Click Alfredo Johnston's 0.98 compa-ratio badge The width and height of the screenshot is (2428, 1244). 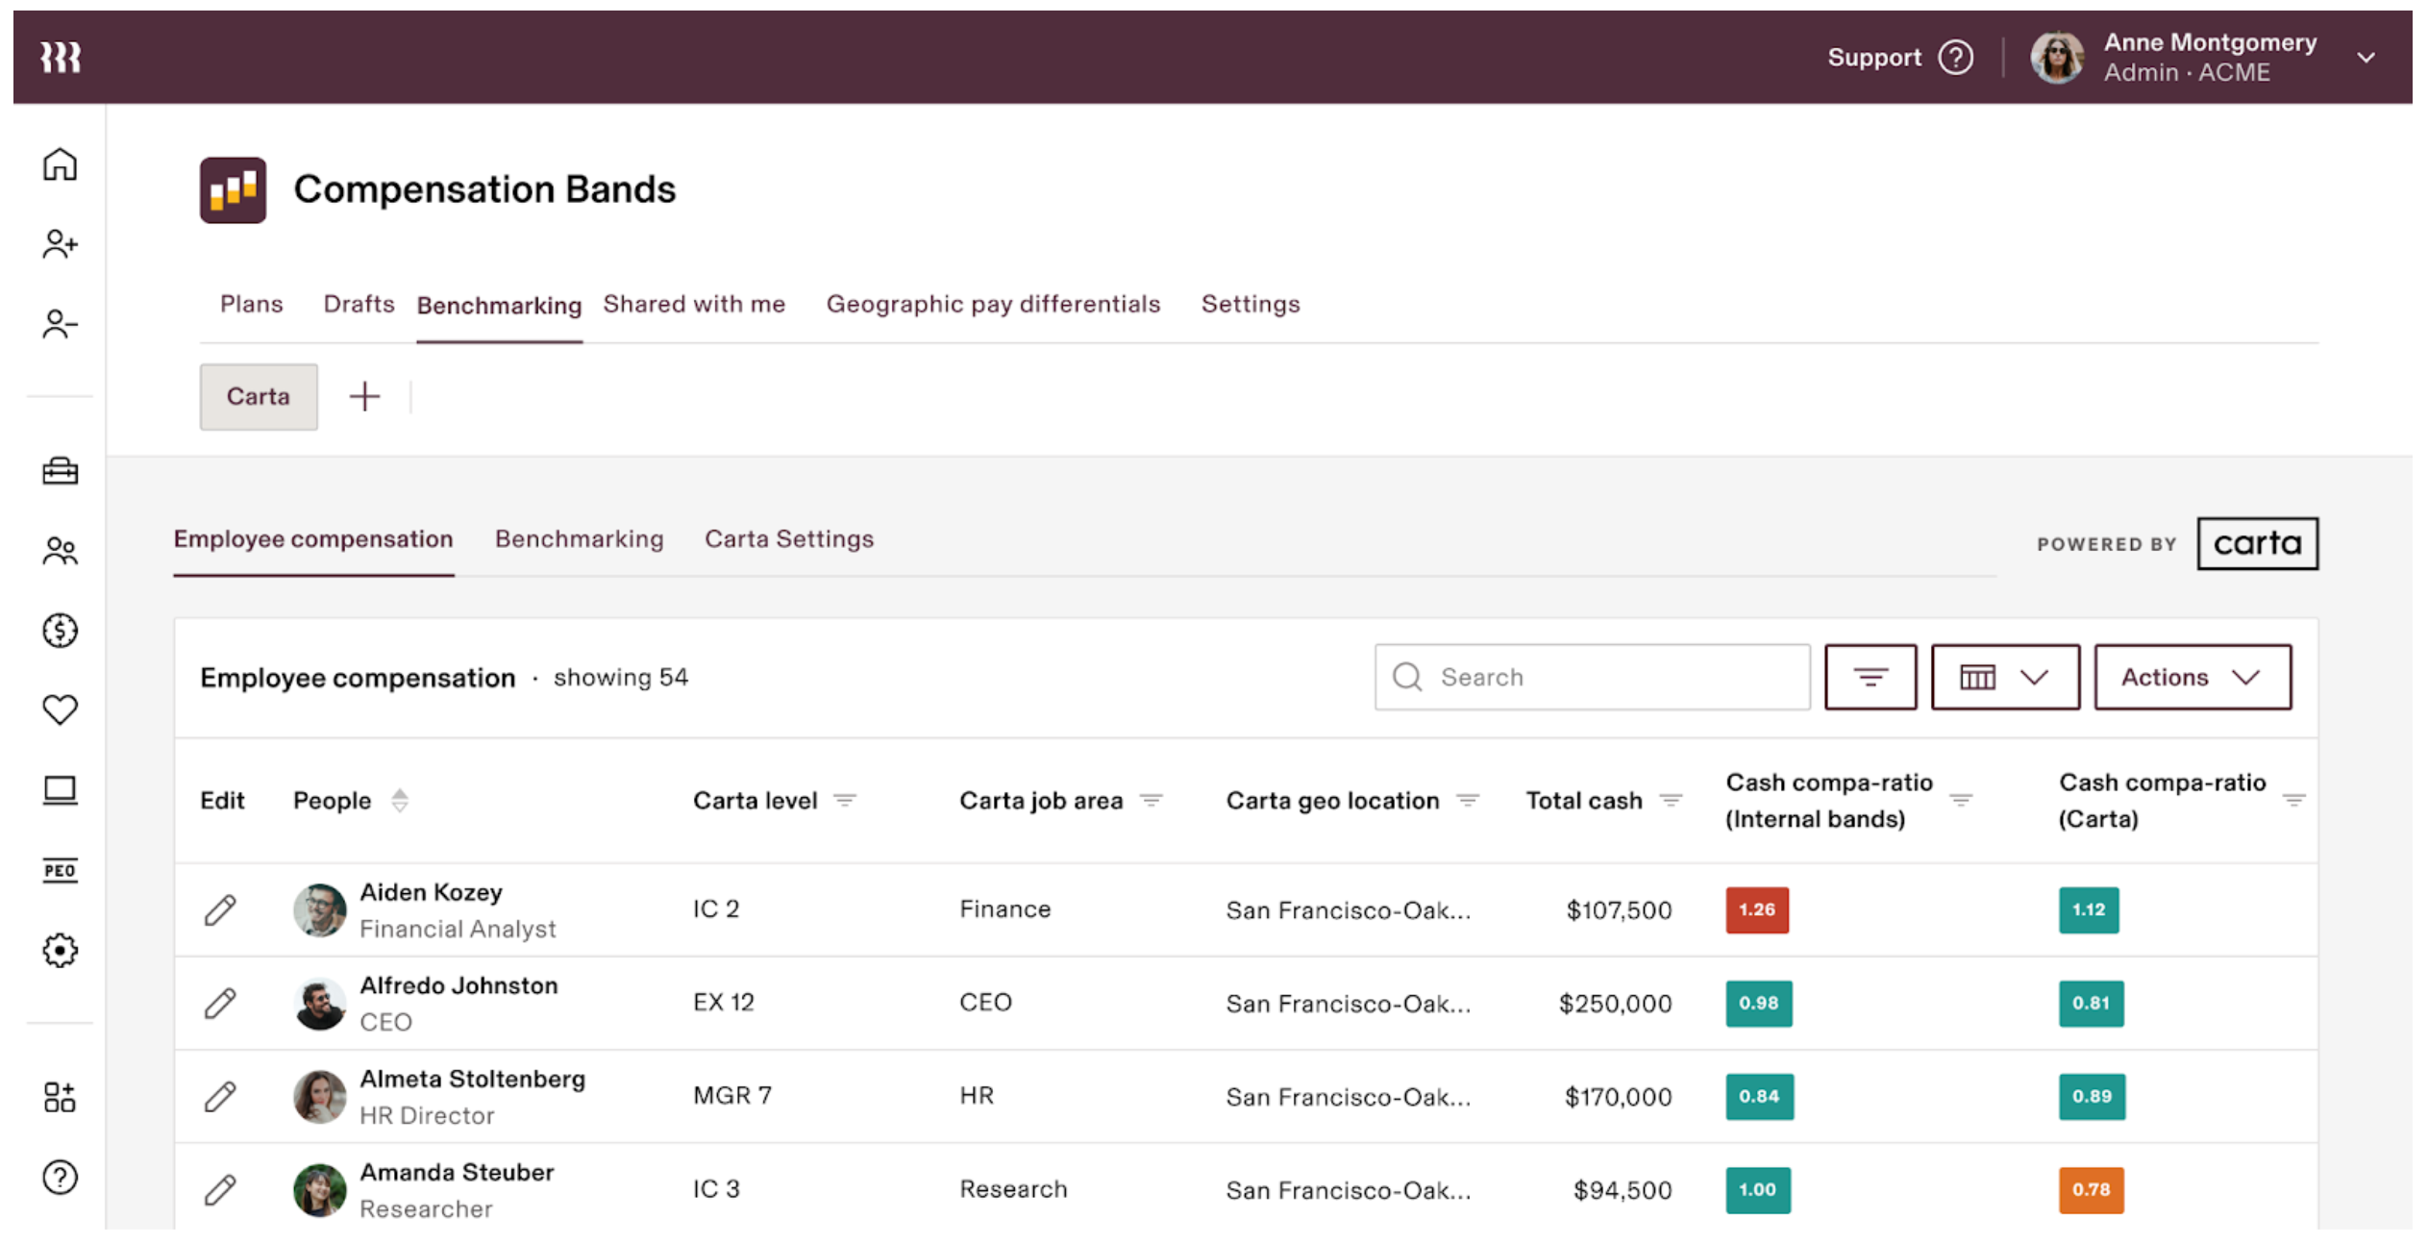(1758, 1003)
